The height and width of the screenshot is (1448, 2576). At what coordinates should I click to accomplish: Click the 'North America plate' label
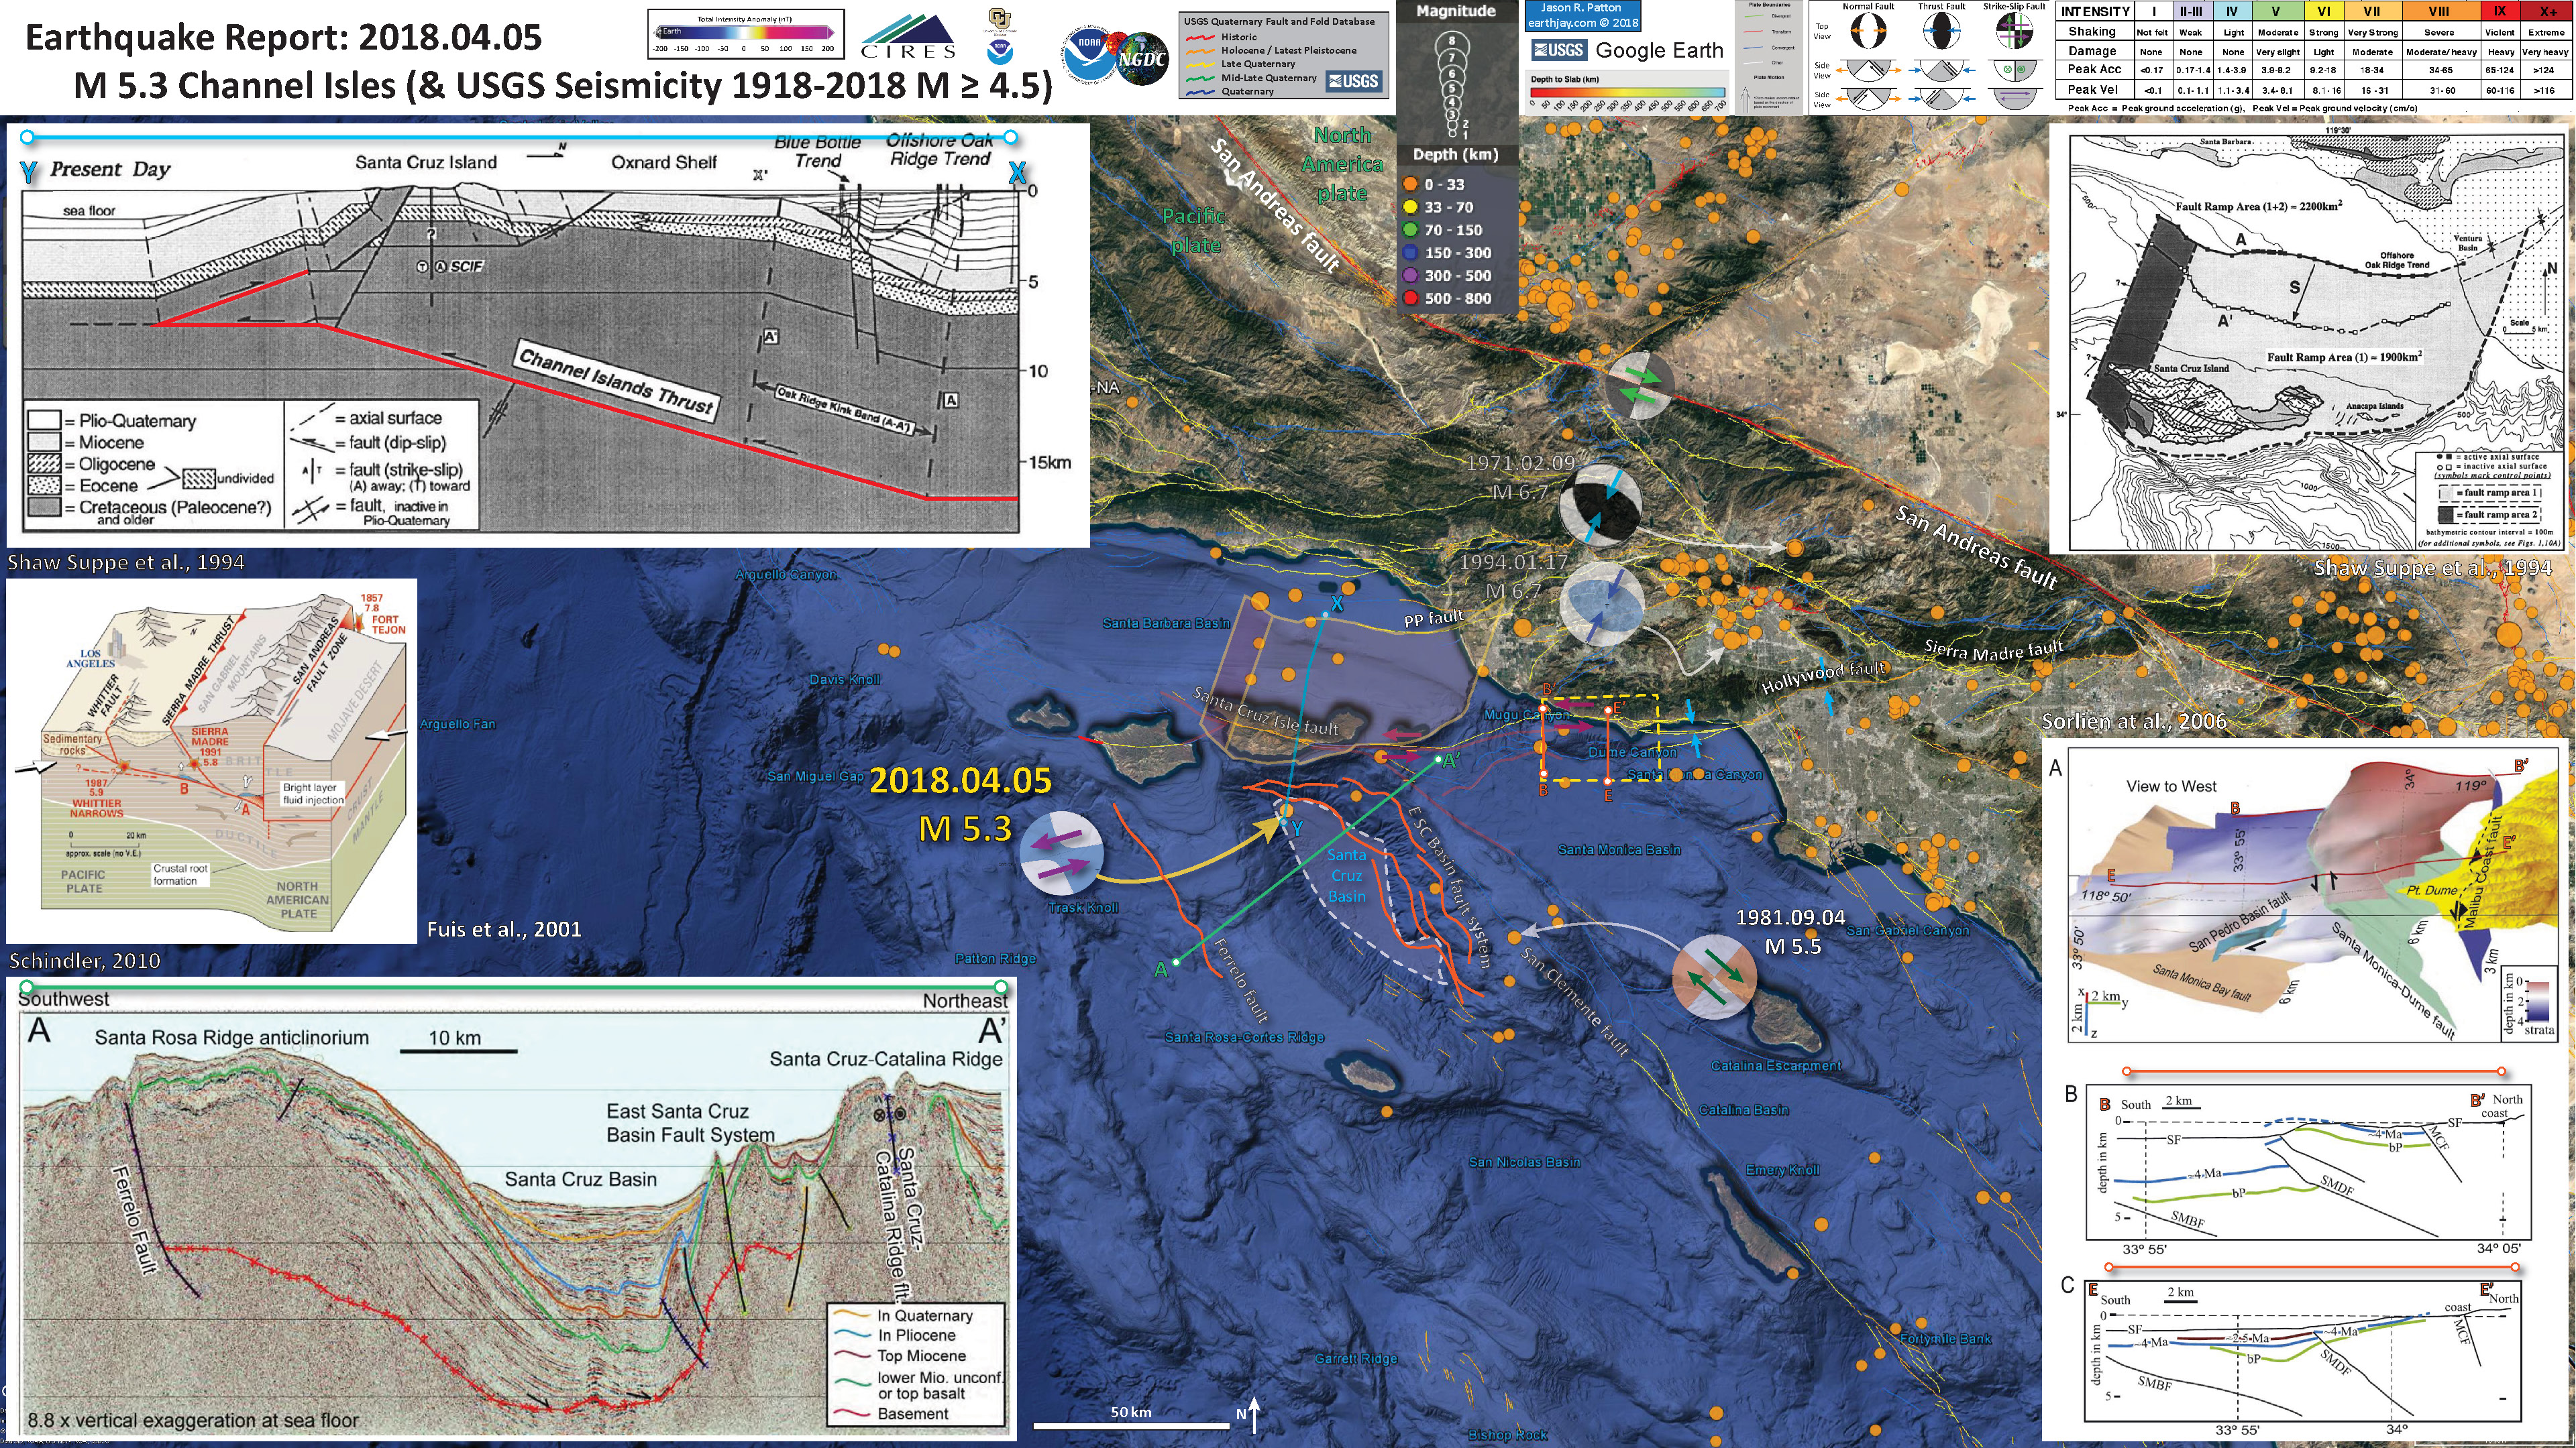click(x=1342, y=164)
